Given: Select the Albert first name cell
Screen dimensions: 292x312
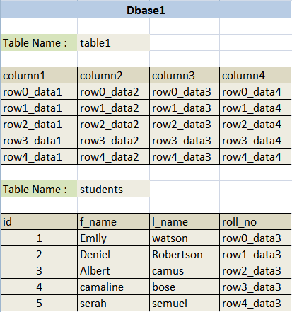Looking at the screenshot, I should [x=113, y=270].
